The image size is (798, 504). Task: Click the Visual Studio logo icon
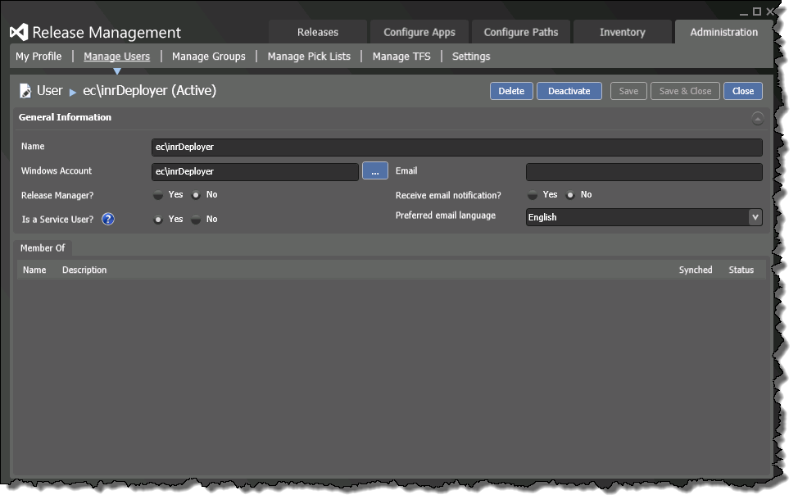coord(20,32)
